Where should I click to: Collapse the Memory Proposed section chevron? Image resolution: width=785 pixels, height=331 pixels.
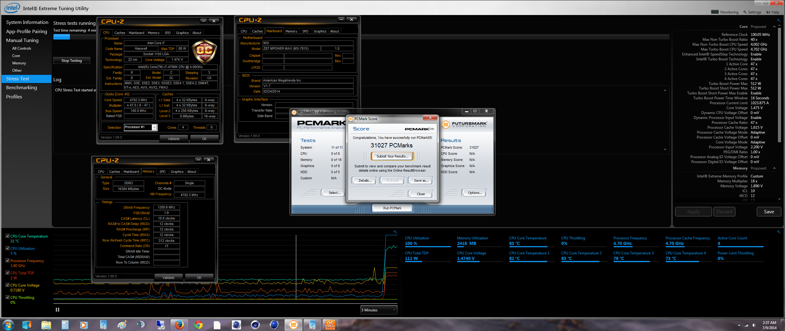coord(774,168)
